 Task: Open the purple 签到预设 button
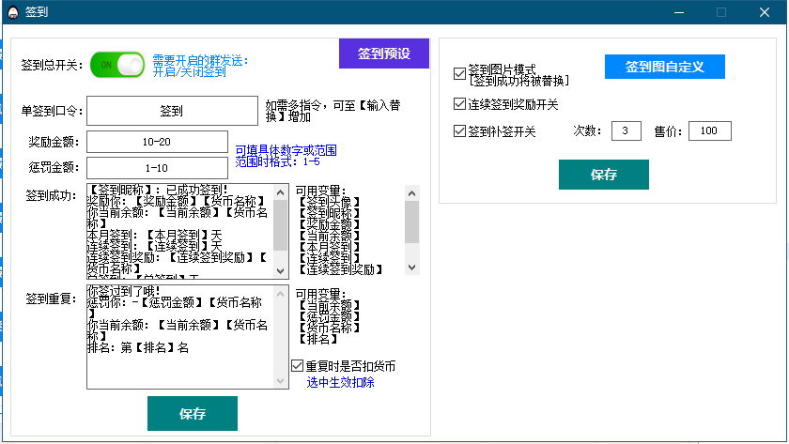[383, 54]
